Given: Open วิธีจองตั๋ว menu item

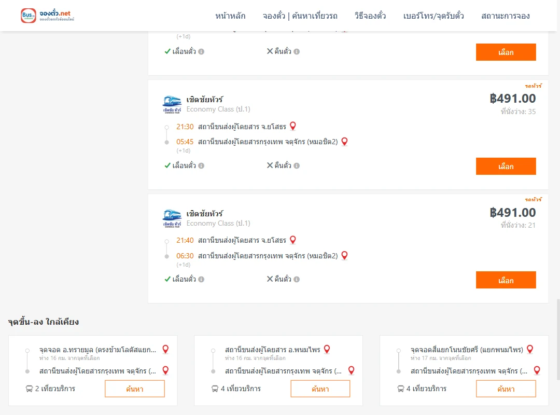Looking at the screenshot, I should (370, 16).
